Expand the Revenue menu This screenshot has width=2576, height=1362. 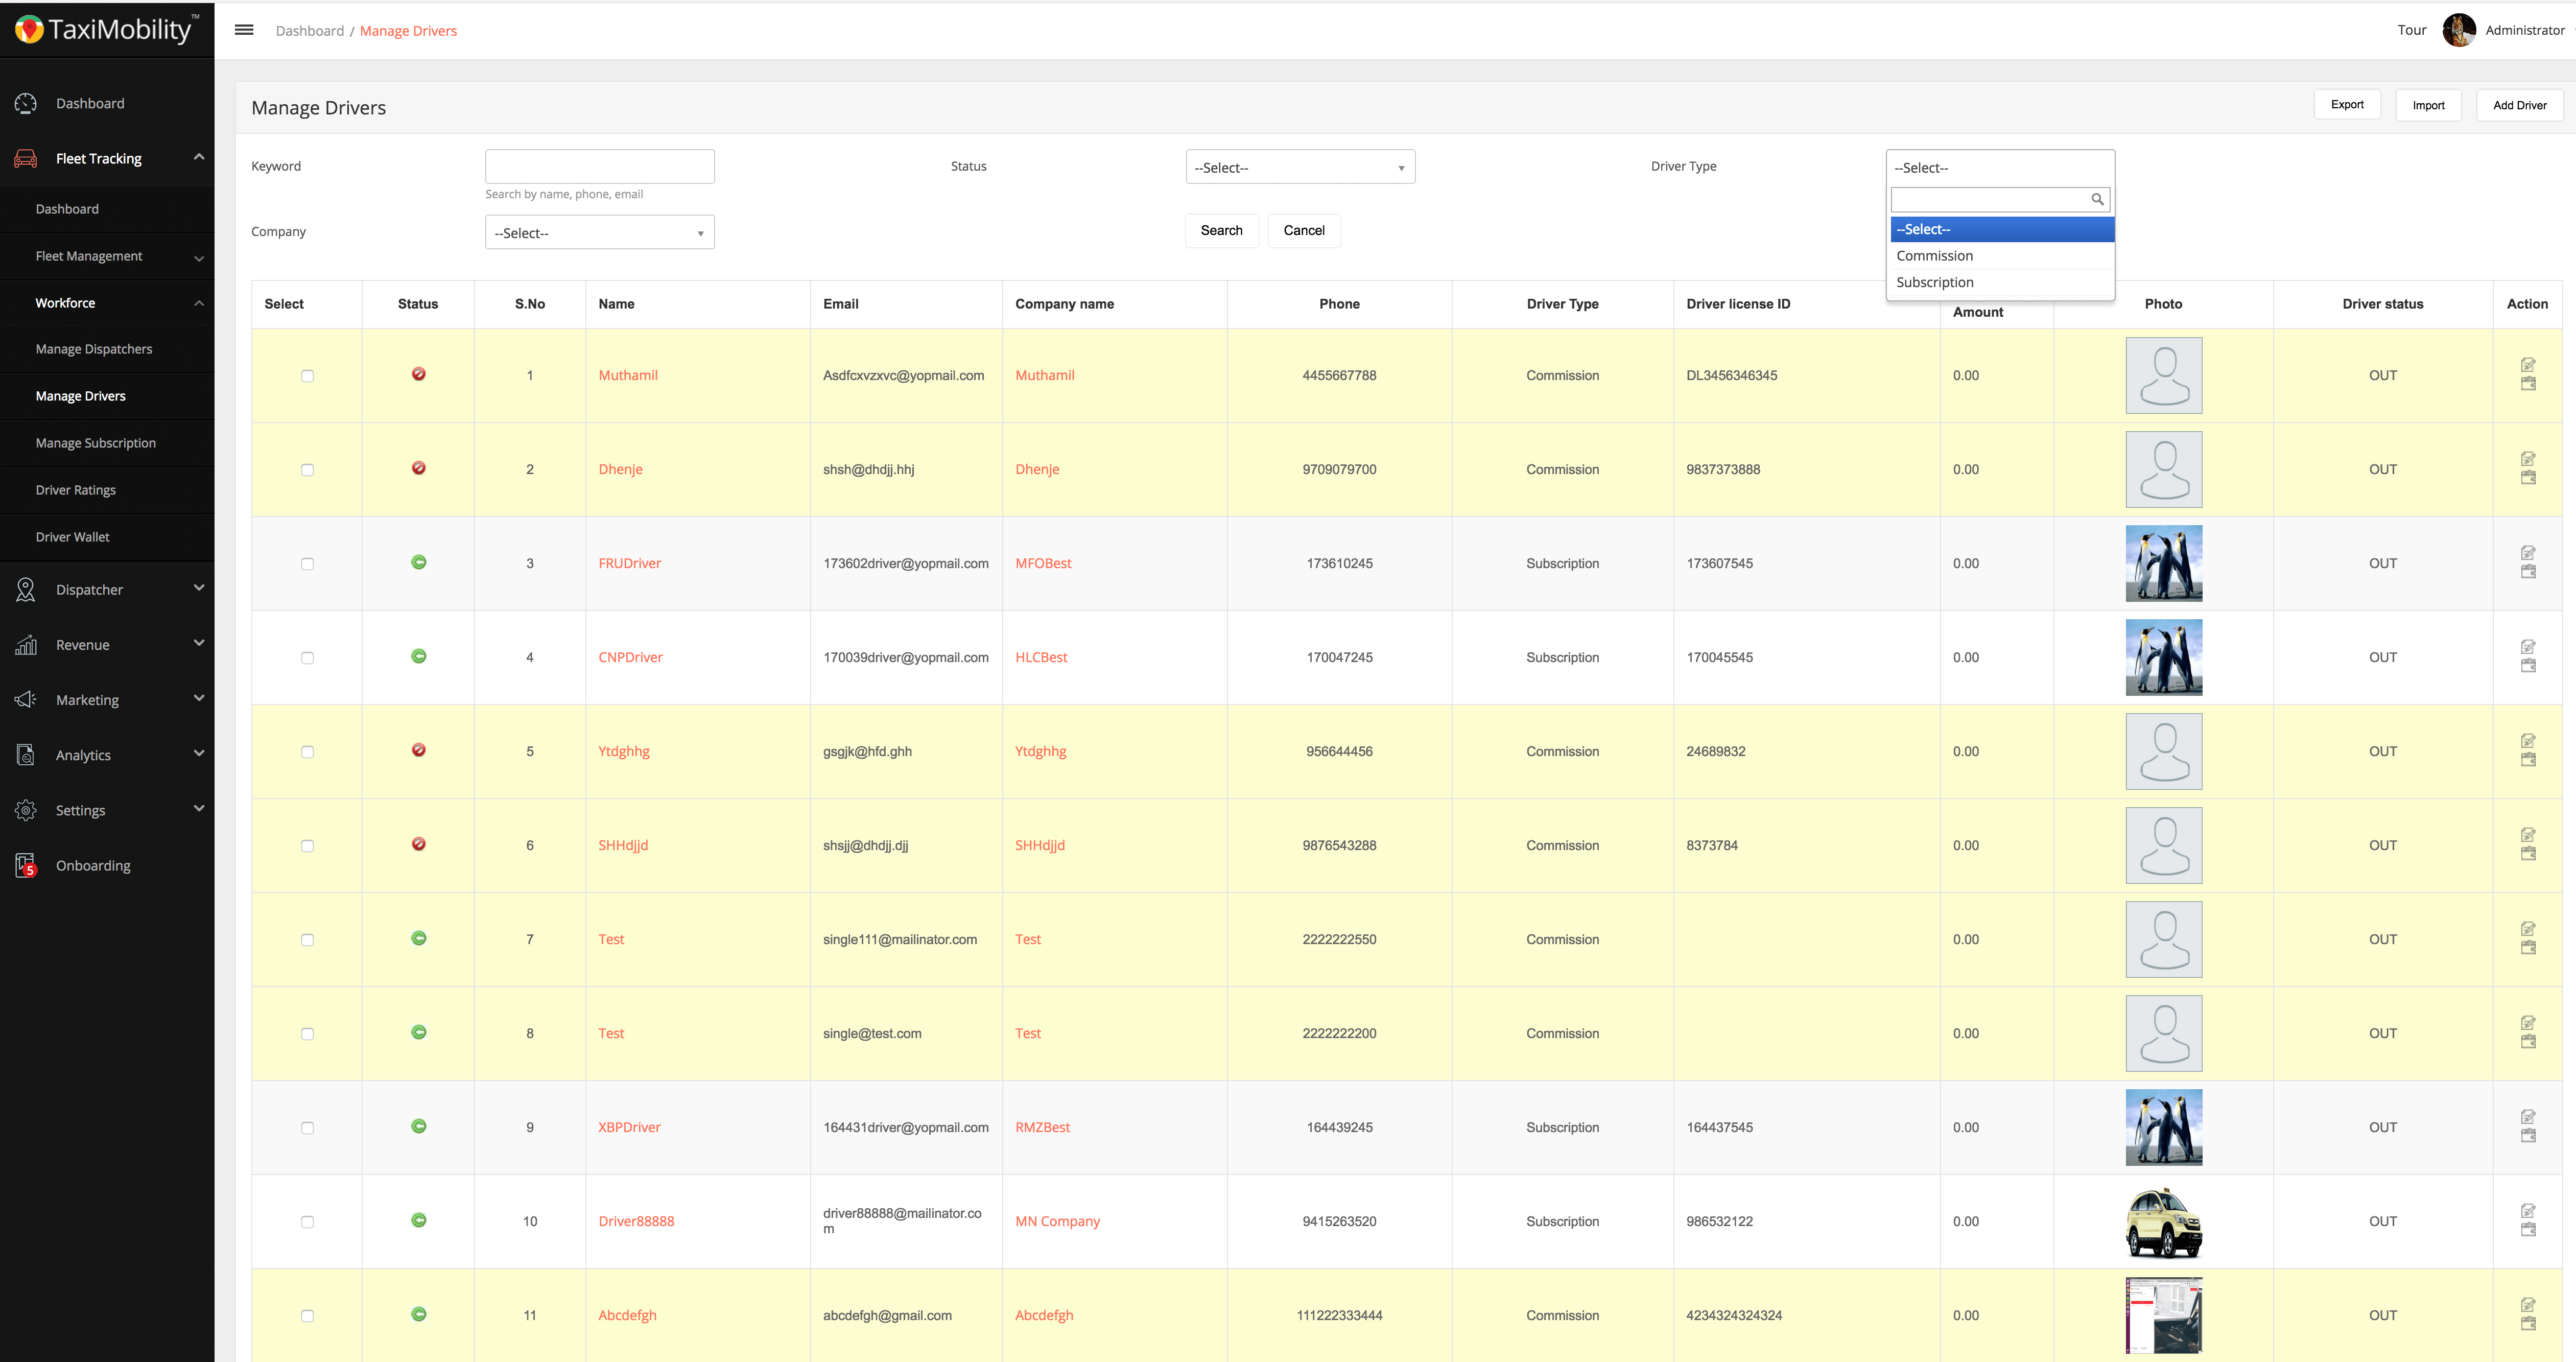click(199, 643)
